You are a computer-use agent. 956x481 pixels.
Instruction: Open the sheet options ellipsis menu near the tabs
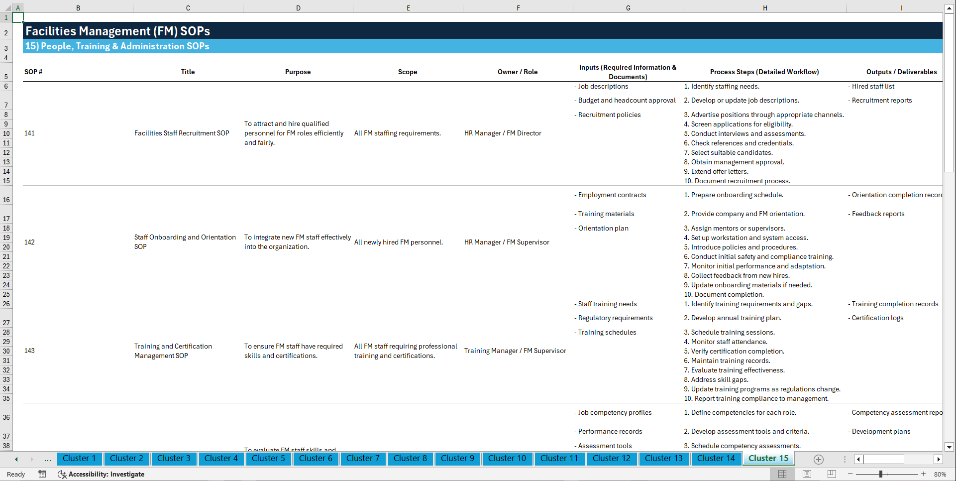tap(844, 459)
